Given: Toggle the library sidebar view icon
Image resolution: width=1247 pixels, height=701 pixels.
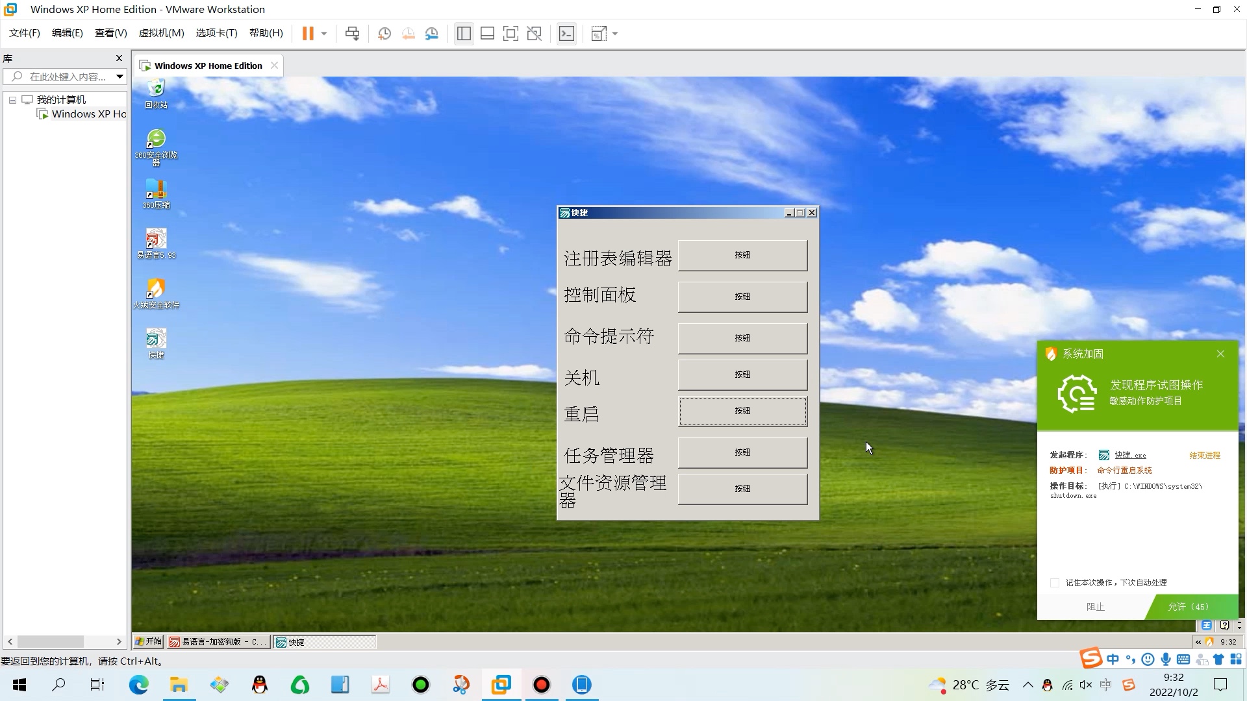Looking at the screenshot, I should 464,34.
